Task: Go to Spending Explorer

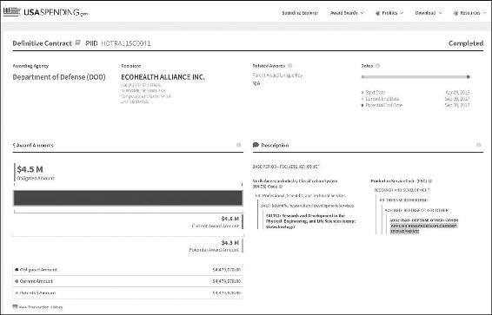Action: point(300,13)
